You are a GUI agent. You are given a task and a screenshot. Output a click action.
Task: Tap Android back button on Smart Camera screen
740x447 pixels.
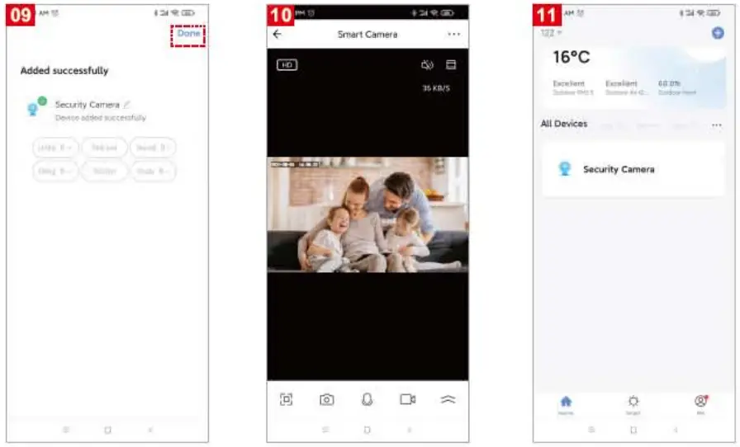coord(409,430)
